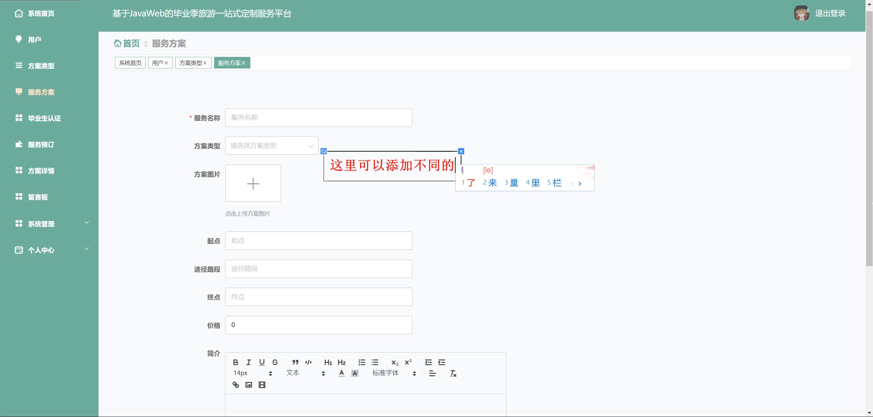This screenshot has width=873, height=417.
Task: Apply underline in the rich text toolbar
Action: pos(262,362)
